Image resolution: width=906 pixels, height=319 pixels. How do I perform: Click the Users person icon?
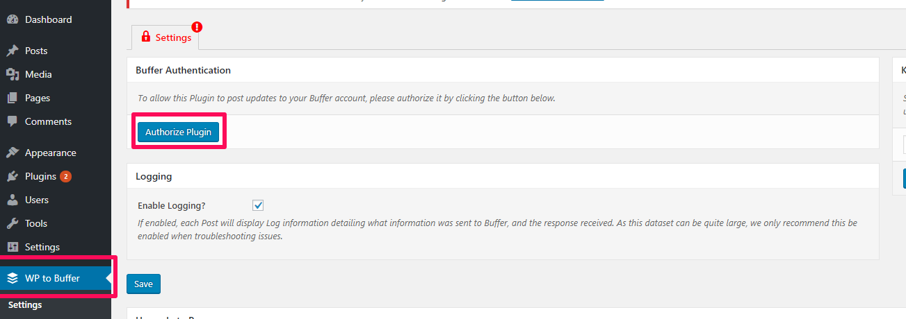pyautogui.click(x=12, y=200)
